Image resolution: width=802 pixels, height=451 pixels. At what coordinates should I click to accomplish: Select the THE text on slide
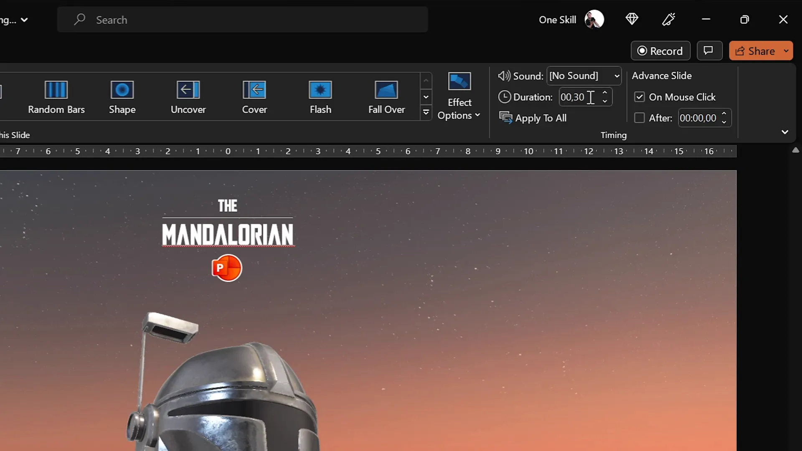click(x=228, y=205)
